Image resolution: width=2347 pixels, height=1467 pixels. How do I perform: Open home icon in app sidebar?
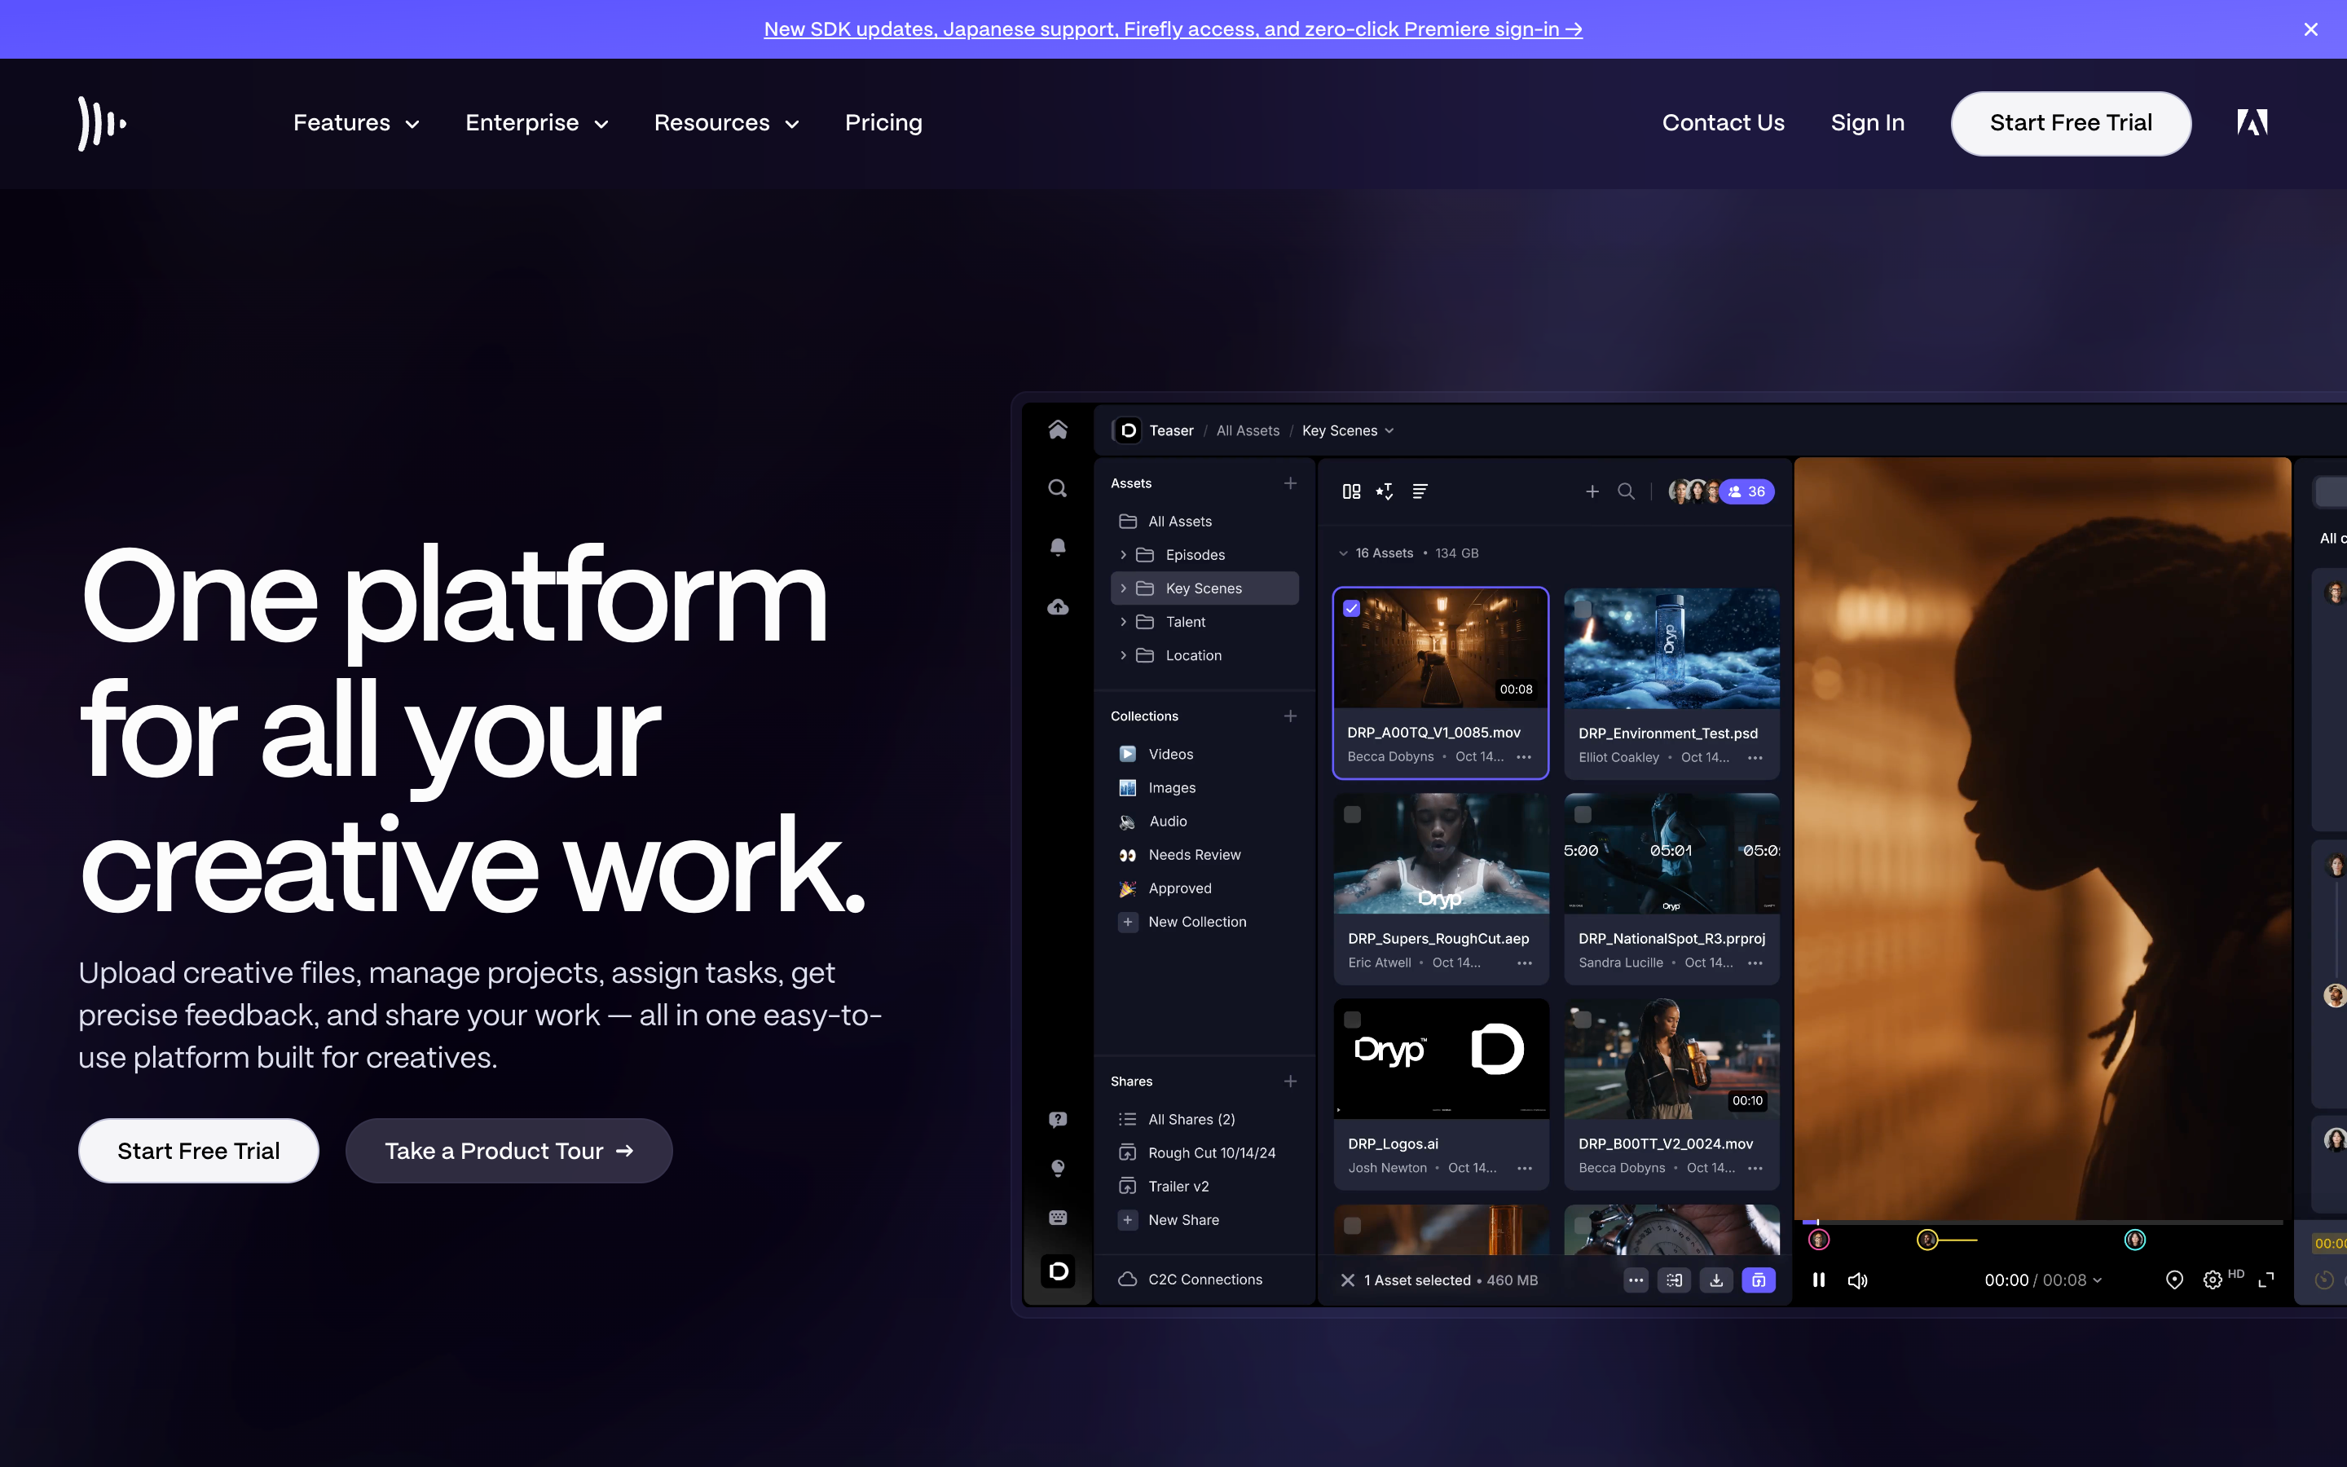click(1057, 430)
